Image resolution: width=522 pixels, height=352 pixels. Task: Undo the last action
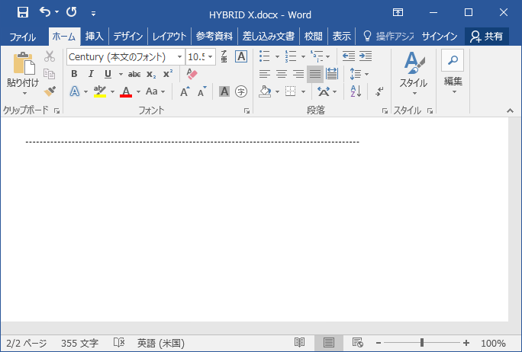tap(45, 12)
